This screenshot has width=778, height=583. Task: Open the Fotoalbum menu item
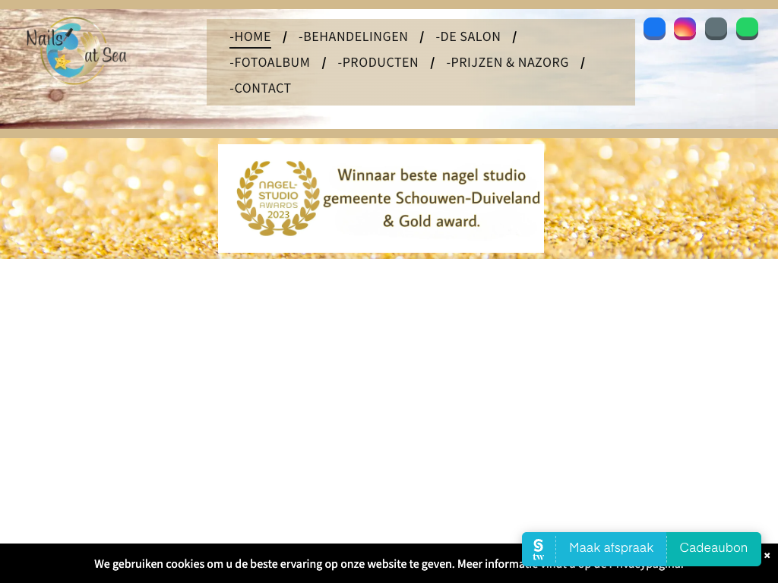(x=270, y=62)
